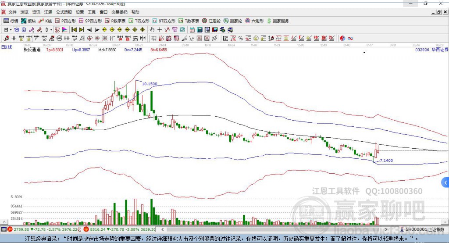Open the 帮助 menu
Viewport: 449px width, 243px height.
point(135,12)
